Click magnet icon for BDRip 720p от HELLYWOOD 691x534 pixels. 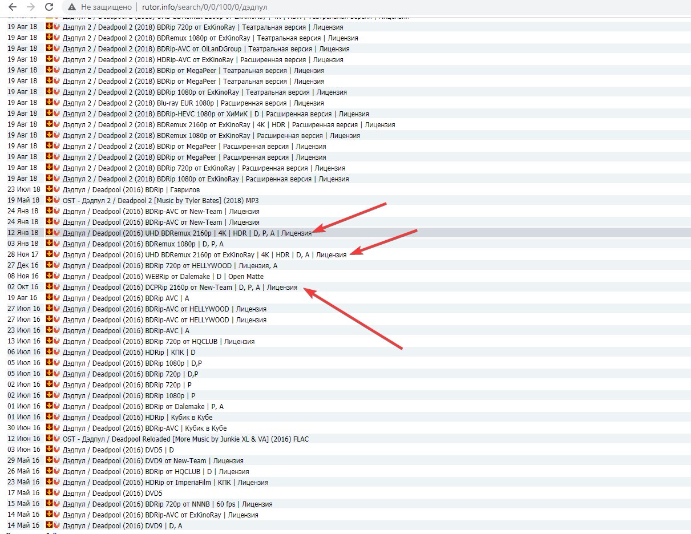(56, 265)
